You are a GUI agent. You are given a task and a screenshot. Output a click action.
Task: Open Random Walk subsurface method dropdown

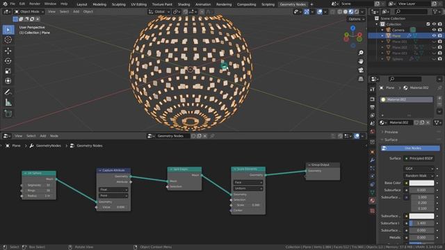pos(419,176)
